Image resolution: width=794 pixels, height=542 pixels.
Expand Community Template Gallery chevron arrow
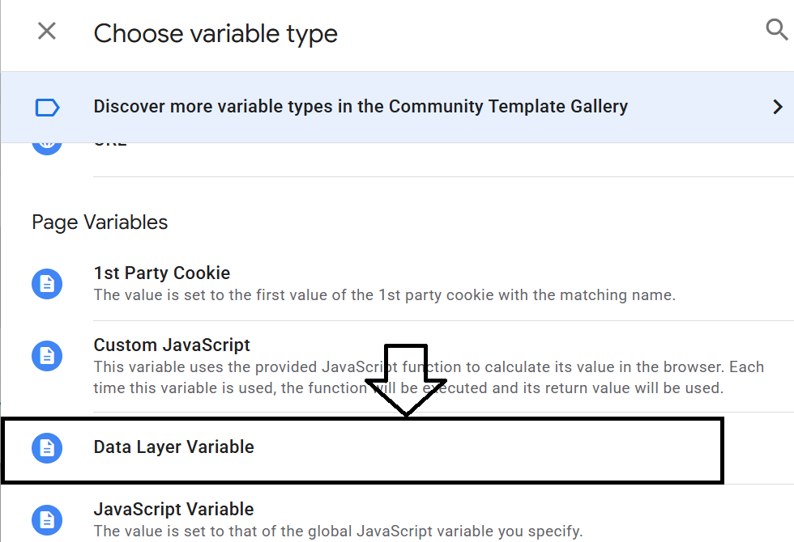(778, 107)
